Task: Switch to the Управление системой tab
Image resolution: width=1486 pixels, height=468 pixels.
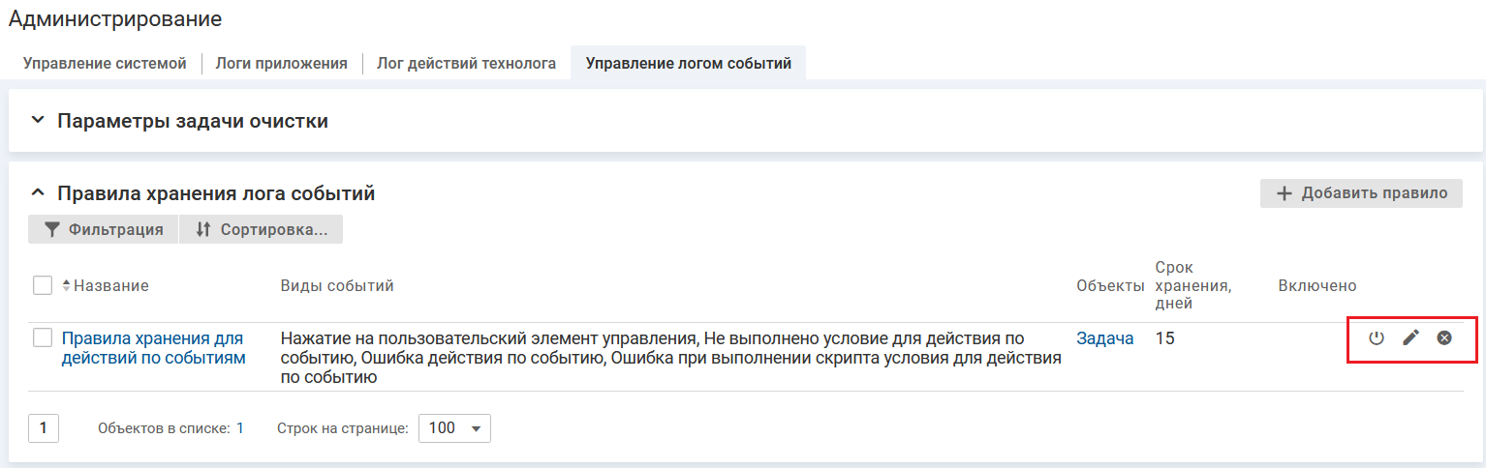Action: [x=105, y=64]
